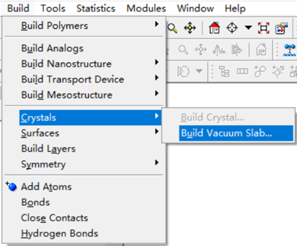
Task: Choose Build Vacuum Slab option
Action: (236, 133)
